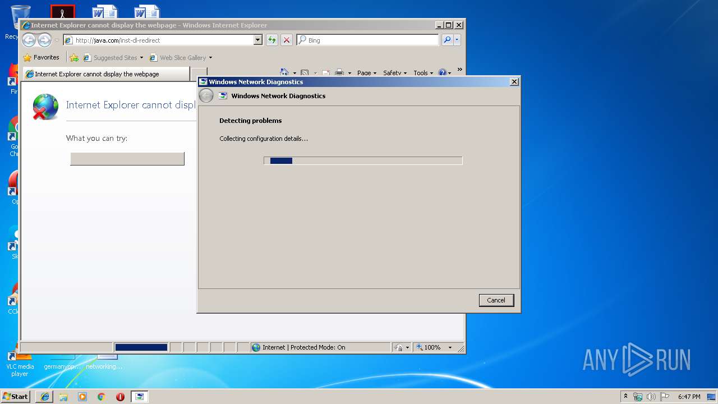
Task: Open the Suggested Sites link
Action: [x=113, y=58]
